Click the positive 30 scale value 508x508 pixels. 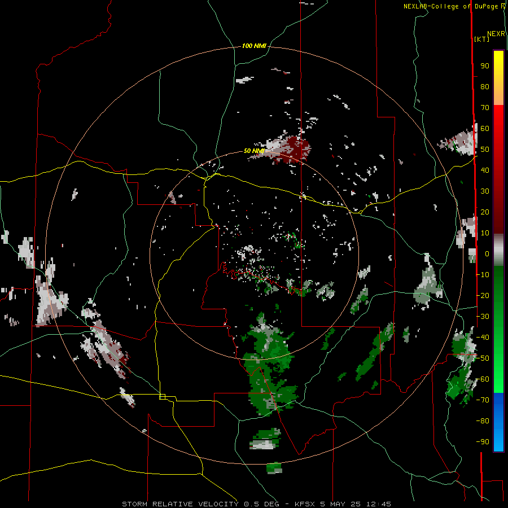point(485,191)
